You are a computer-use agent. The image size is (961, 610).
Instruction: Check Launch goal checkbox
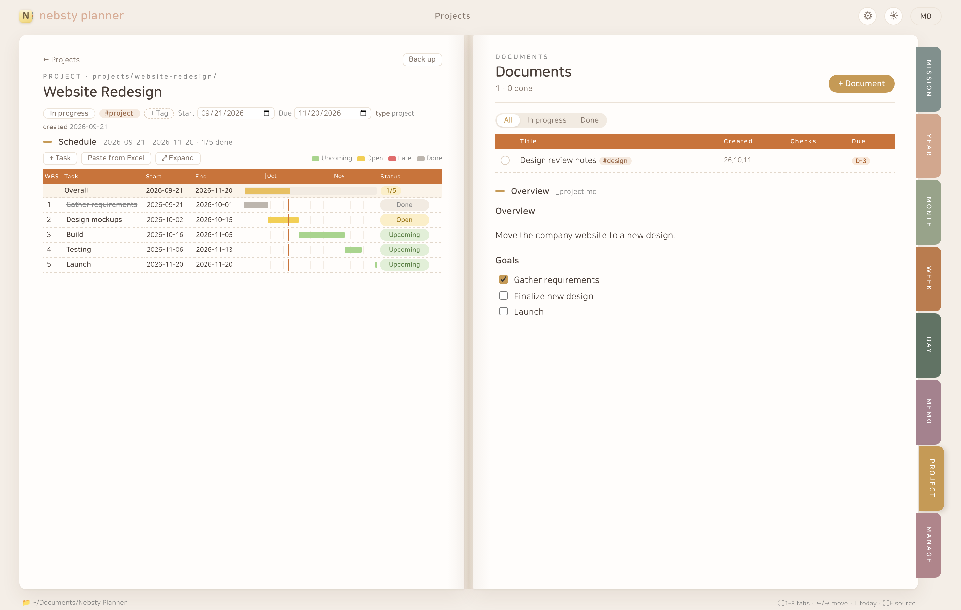(x=504, y=311)
